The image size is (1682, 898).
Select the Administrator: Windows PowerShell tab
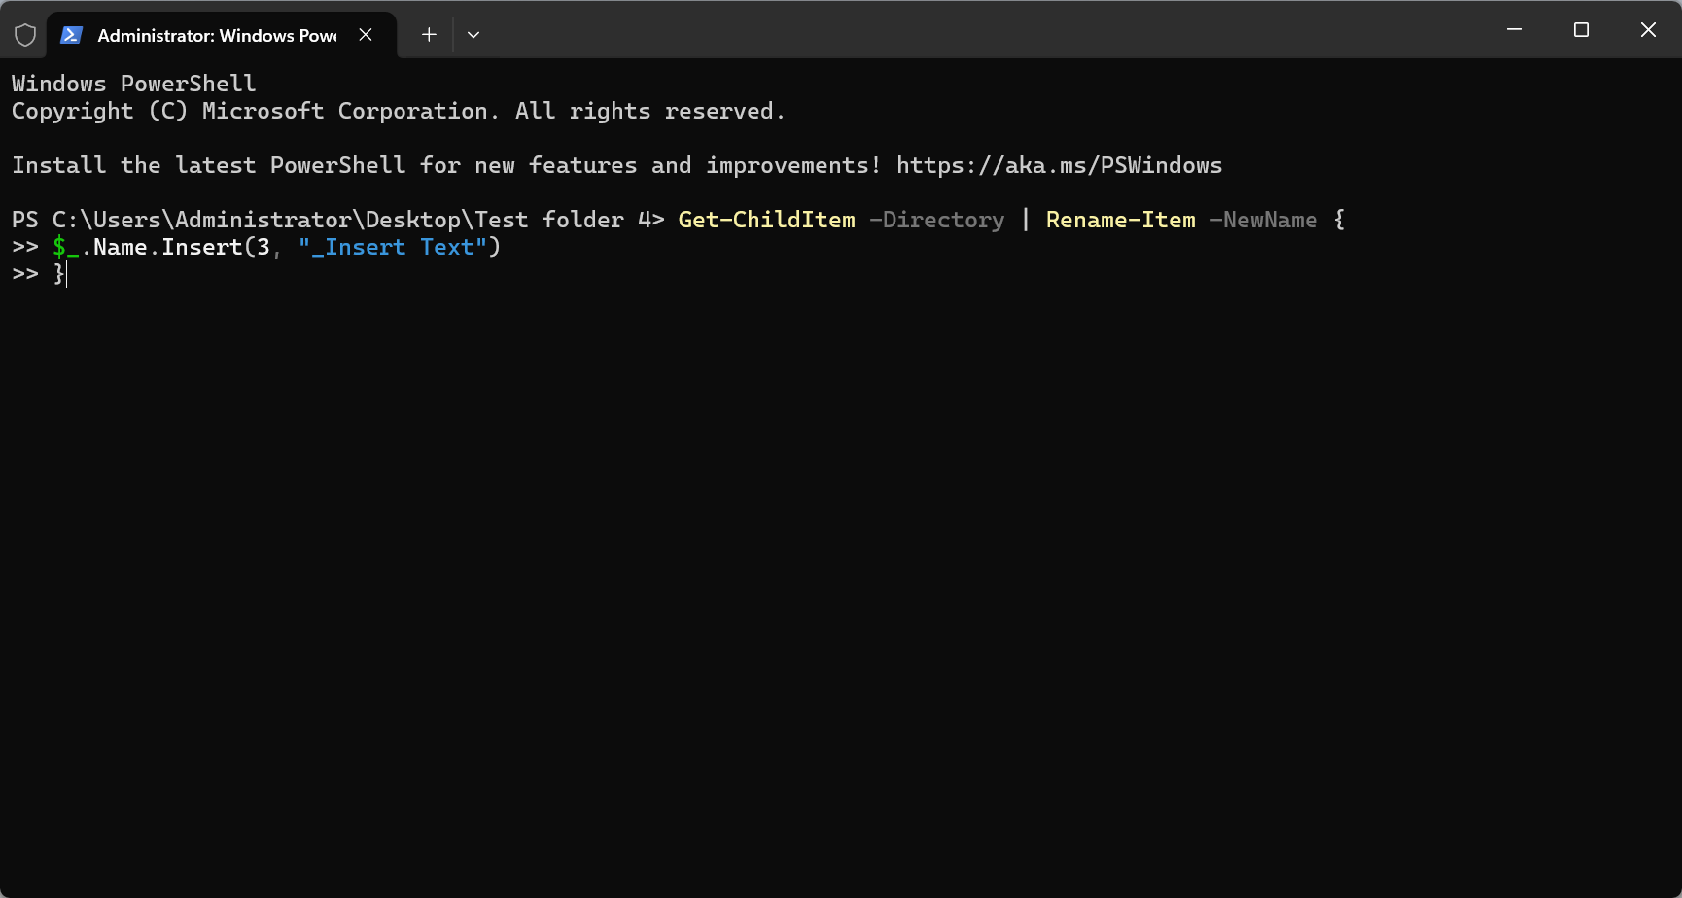coord(216,35)
